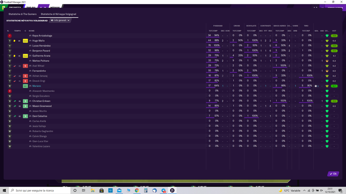This screenshot has width=346, height=194.
Task: Click the GIOCO AEREO group header
Action: [280, 26]
